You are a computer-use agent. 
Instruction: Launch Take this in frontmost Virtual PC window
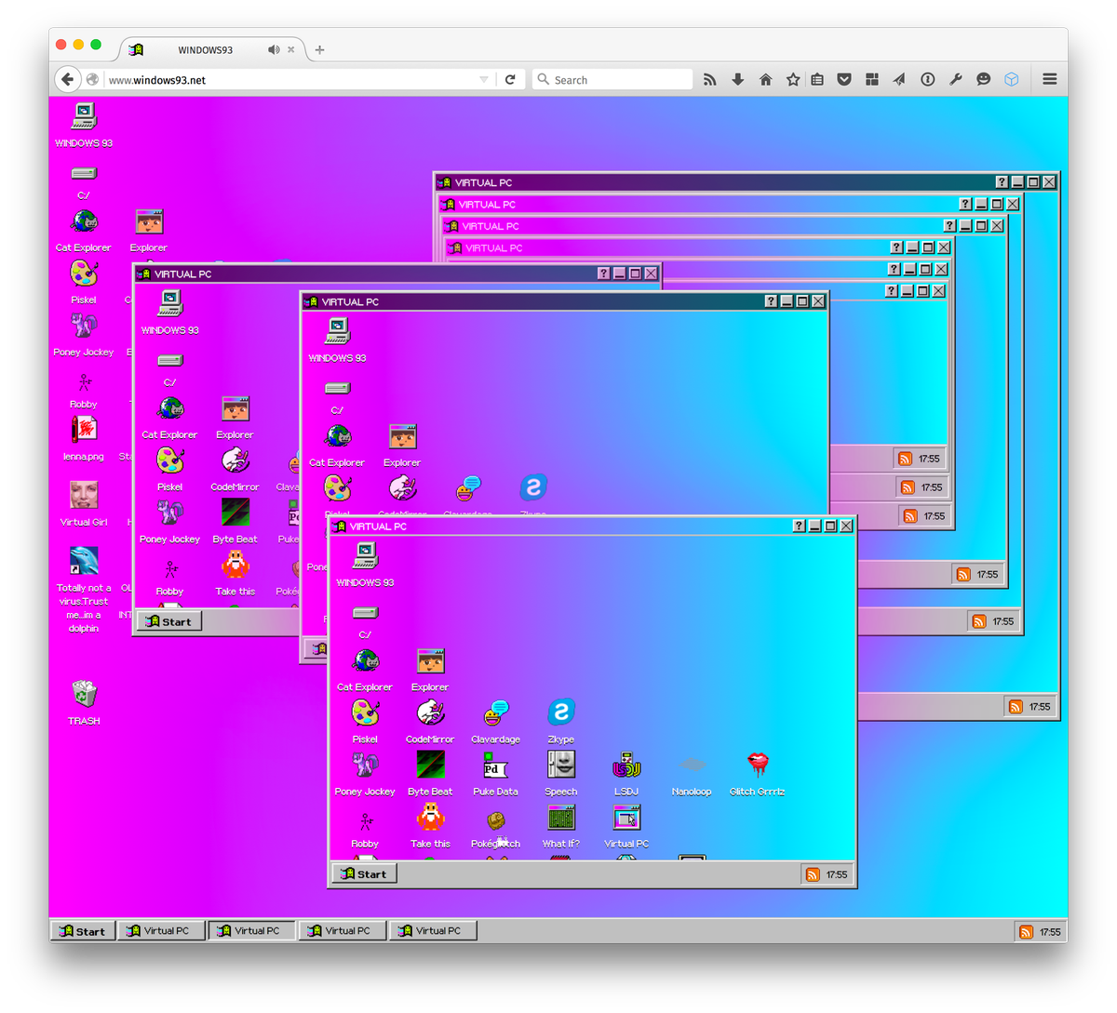430,818
